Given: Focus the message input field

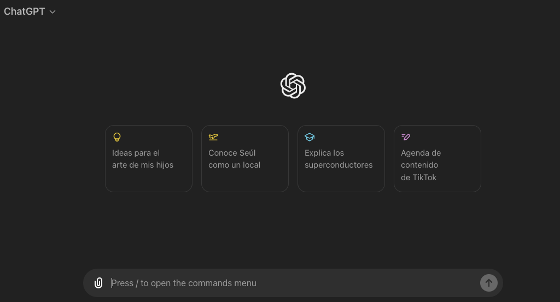Looking at the screenshot, I should pos(293,283).
